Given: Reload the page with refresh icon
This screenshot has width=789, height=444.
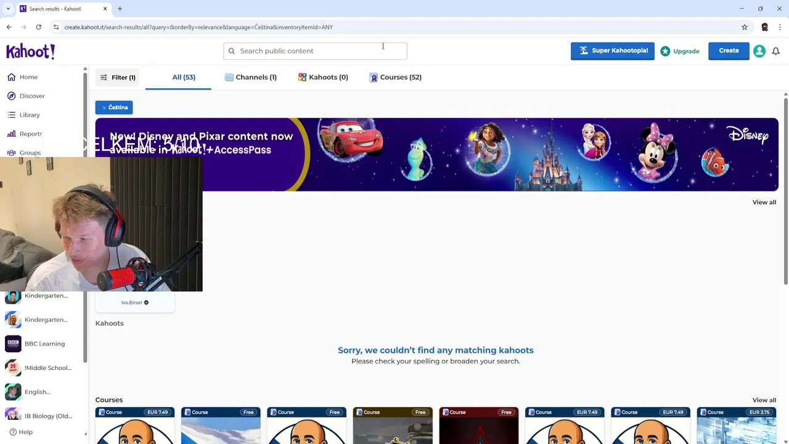Looking at the screenshot, I should 38,27.
